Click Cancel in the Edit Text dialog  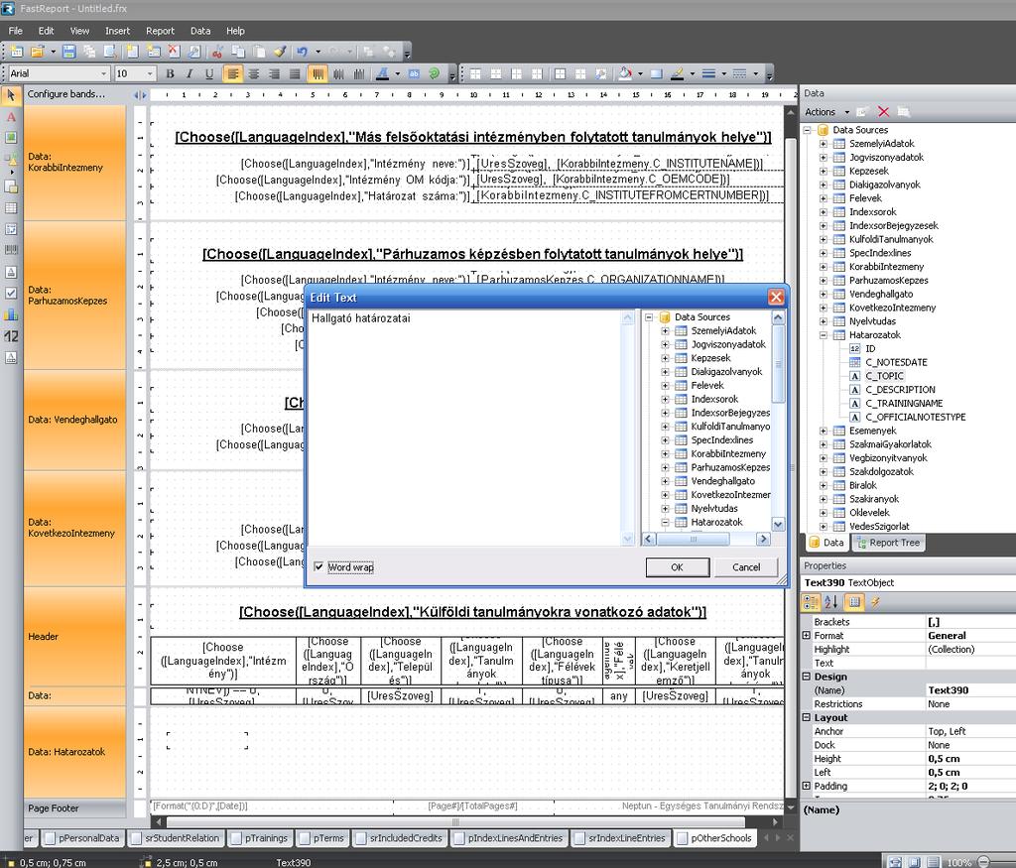[x=746, y=566]
